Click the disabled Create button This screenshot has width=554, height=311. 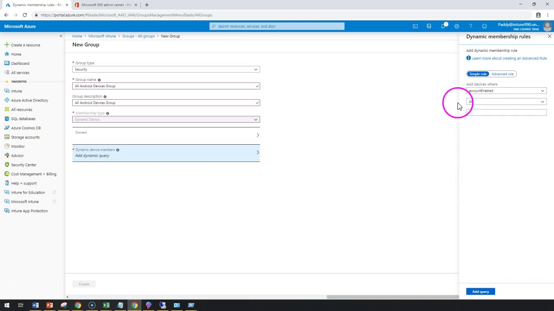(x=84, y=284)
